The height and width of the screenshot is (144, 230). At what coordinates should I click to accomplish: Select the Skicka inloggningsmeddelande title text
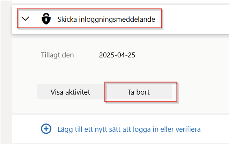(x=106, y=19)
